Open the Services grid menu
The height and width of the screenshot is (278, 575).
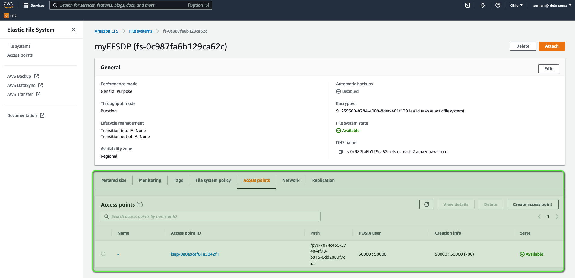coord(34,5)
